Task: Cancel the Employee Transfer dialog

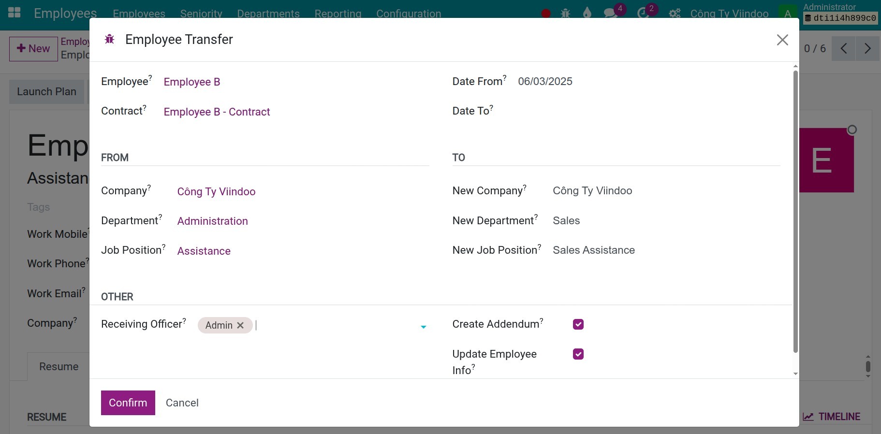Action: click(x=182, y=403)
